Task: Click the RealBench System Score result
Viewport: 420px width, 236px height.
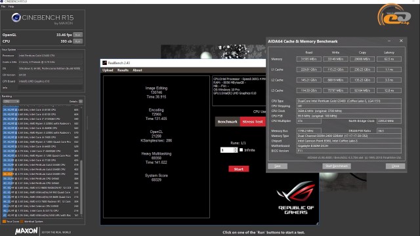Action: point(156,178)
